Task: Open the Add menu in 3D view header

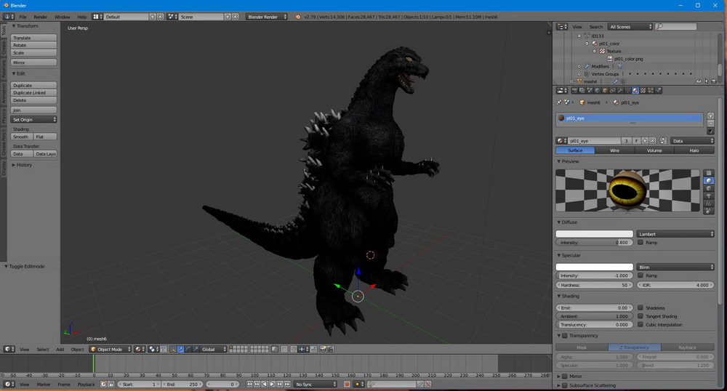Action: pyautogui.click(x=60, y=350)
